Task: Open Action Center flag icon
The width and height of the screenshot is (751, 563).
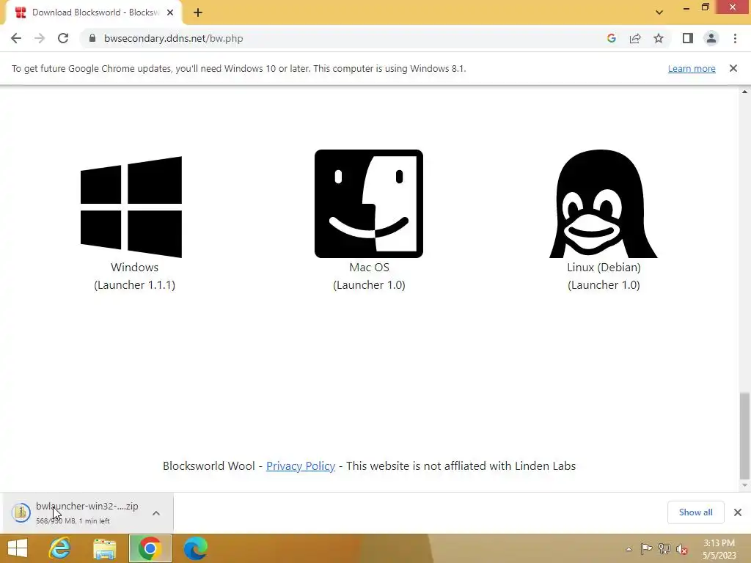Action: coord(646,549)
